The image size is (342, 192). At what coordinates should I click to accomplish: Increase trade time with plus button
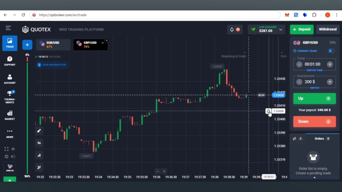tap(330, 64)
